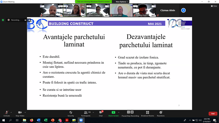Show next participants with blue arrow

coord(183,10)
